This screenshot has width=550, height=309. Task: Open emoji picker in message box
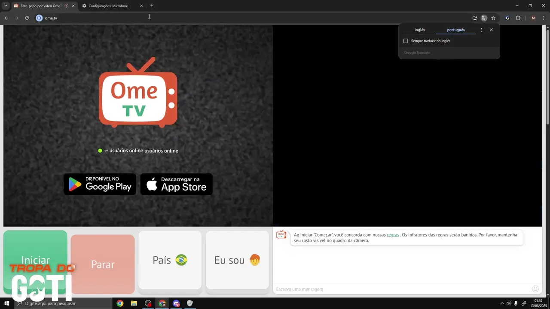[x=535, y=289]
